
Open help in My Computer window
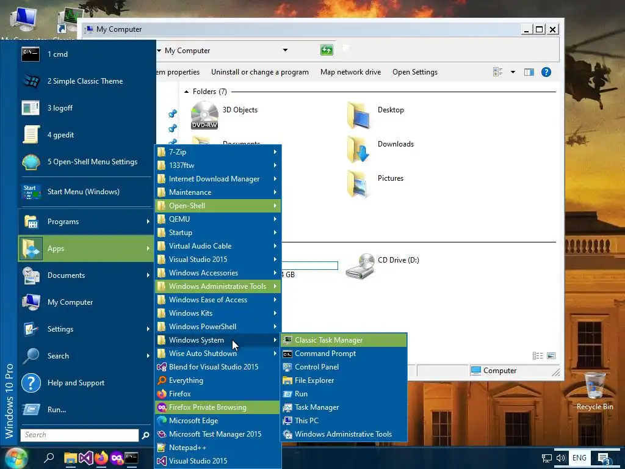pyautogui.click(x=546, y=72)
